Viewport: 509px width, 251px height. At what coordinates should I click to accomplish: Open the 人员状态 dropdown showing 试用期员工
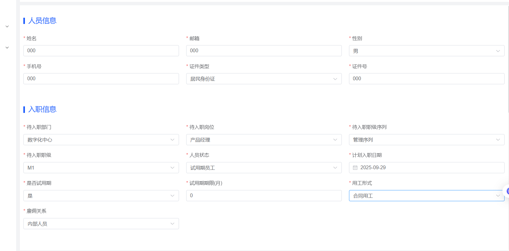[264, 168]
